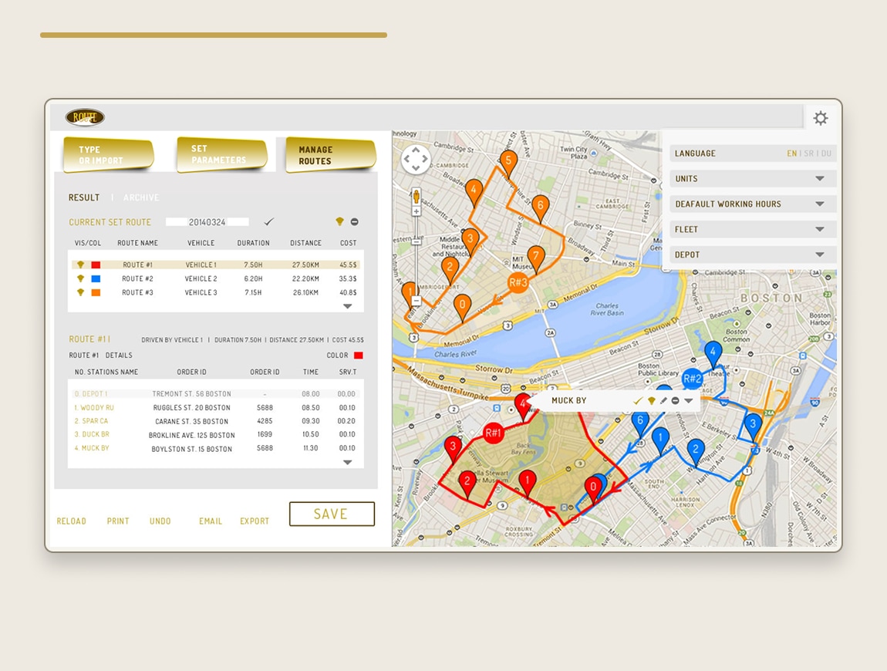Click the Reload link
887x671 pixels.
(x=71, y=521)
